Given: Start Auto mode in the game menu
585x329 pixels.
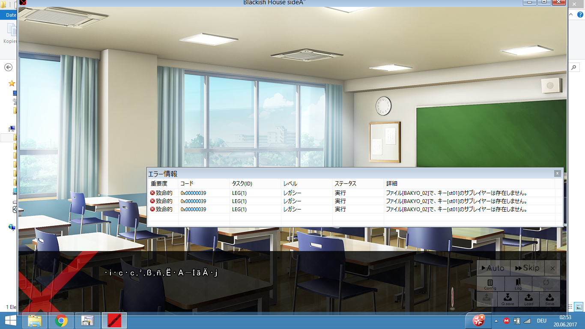Looking at the screenshot, I should coord(493,268).
